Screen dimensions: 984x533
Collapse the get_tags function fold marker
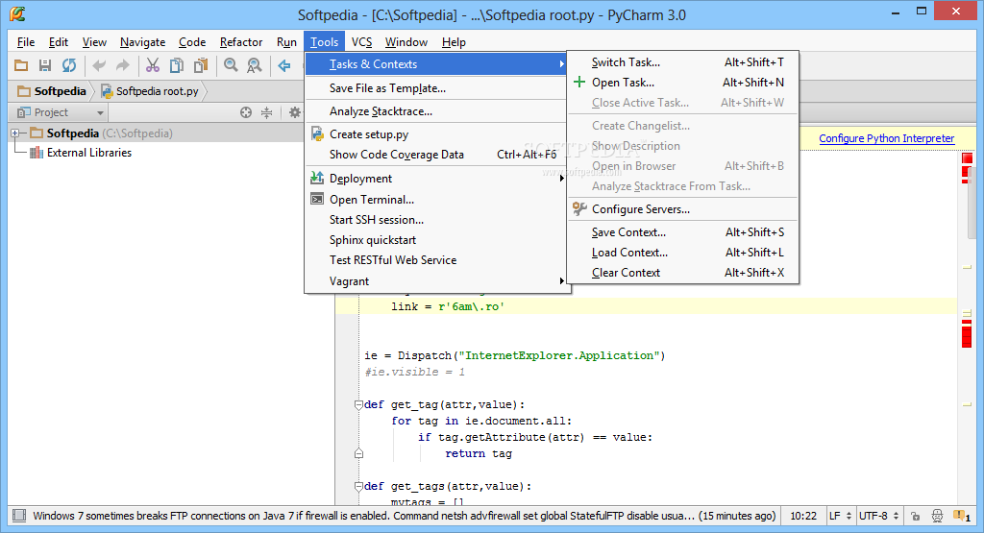point(358,486)
